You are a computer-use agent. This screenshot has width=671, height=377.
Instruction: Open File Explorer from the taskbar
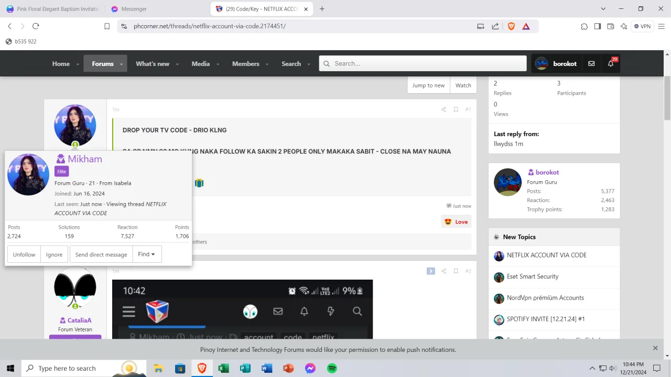click(x=158, y=368)
